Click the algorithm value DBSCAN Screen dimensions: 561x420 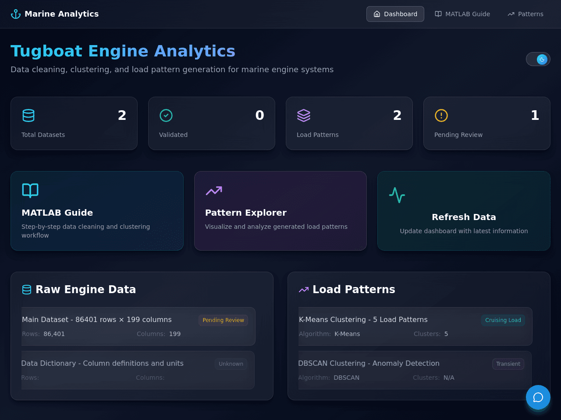click(346, 378)
